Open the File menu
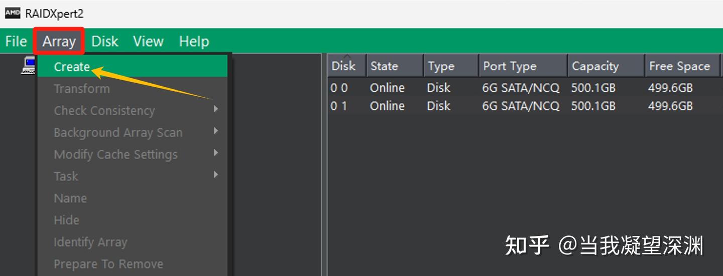This screenshot has width=723, height=276. pyautogui.click(x=16, y=41)
